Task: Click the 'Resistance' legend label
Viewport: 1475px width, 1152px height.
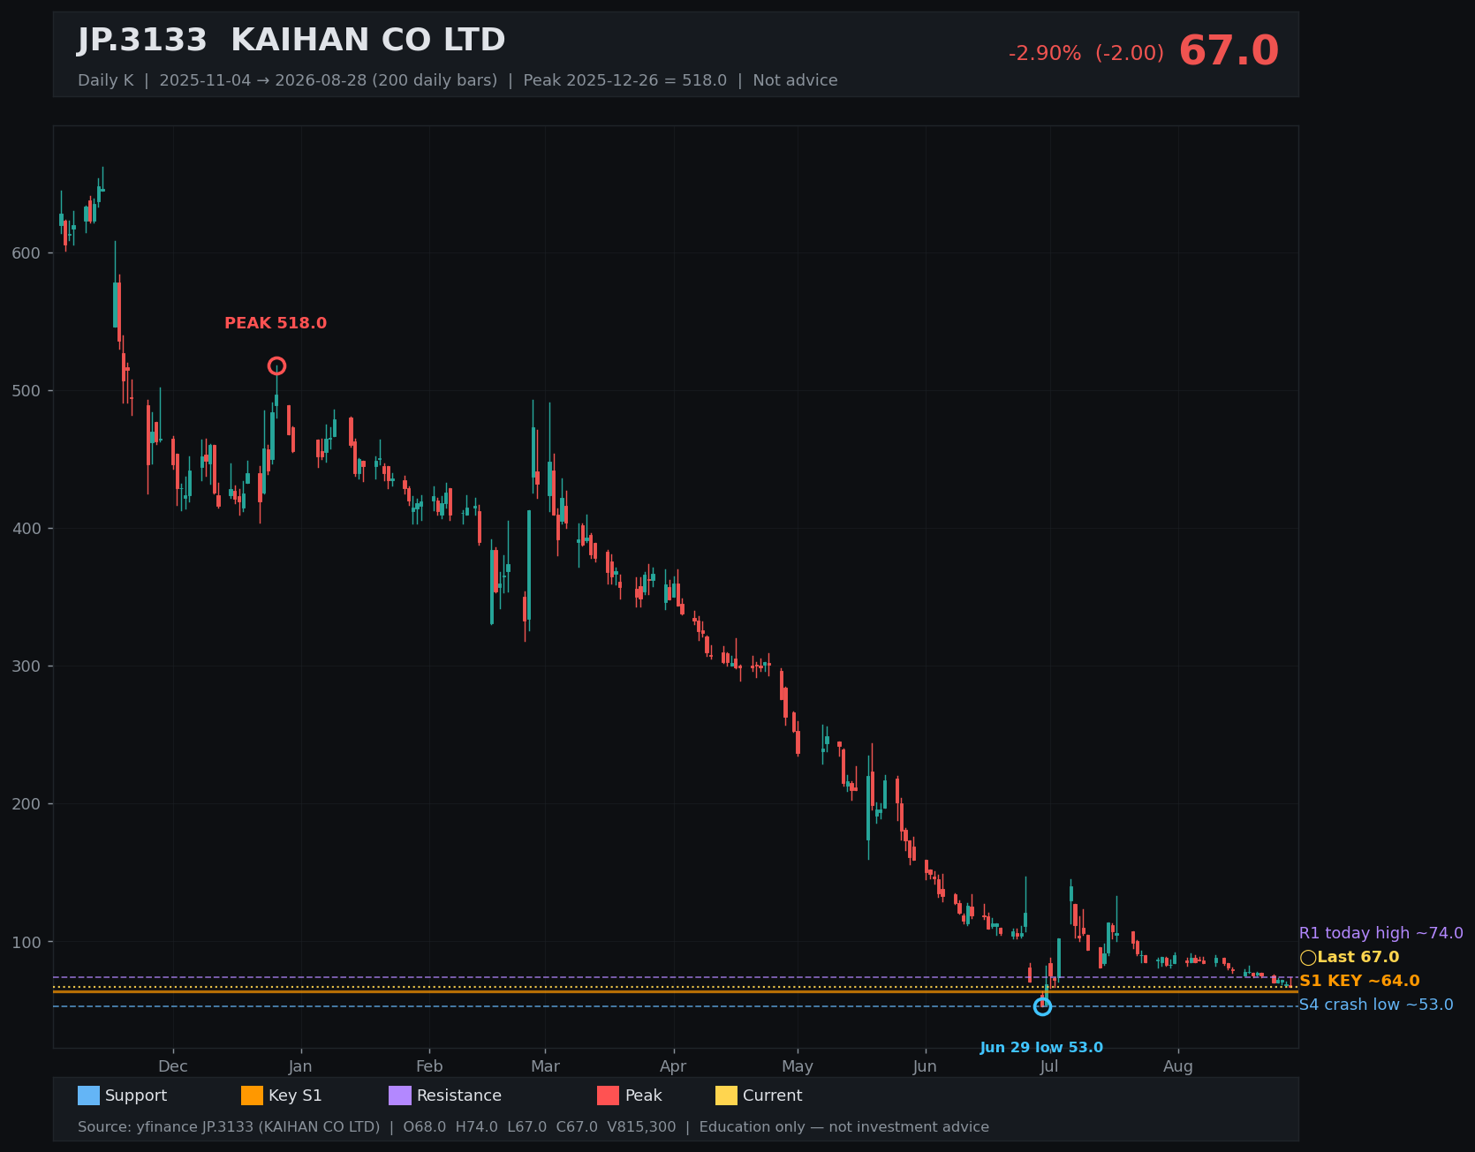Action: [x=459, y=1096]
